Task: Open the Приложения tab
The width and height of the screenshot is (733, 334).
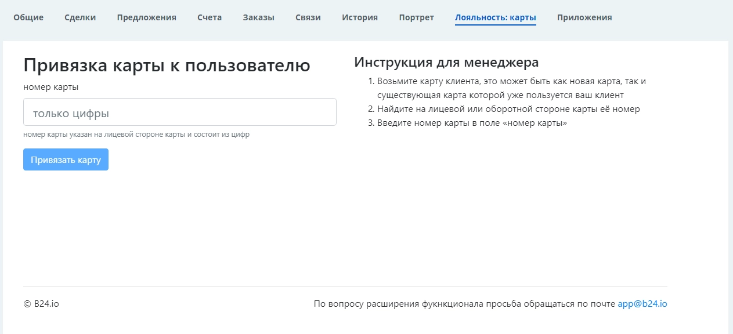Action: coord(584,17)
